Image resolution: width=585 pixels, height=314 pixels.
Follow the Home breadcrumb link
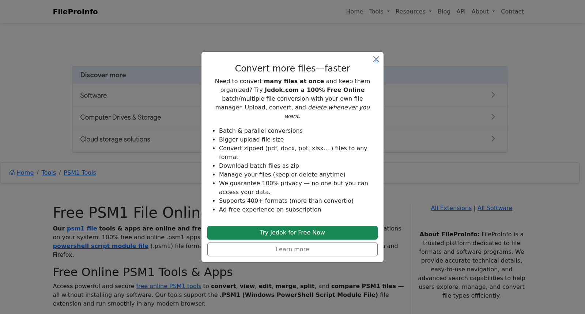coord(25,173)
